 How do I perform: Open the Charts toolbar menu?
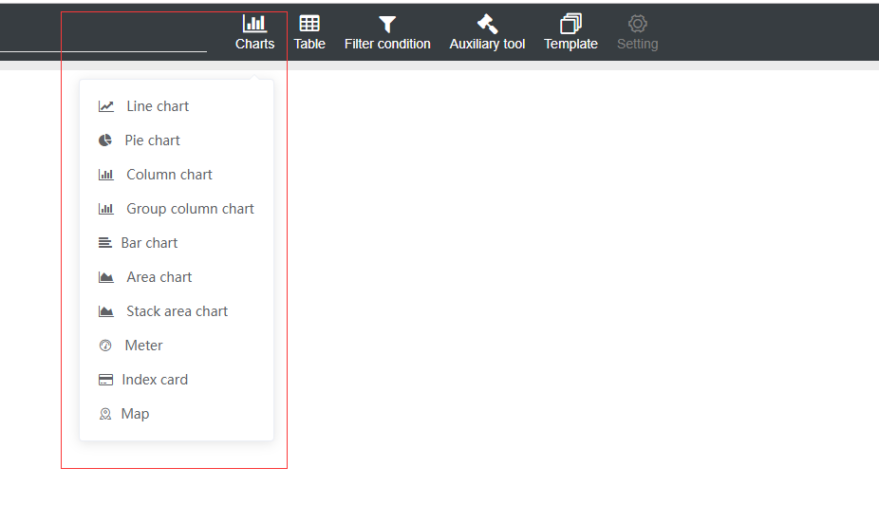click(254, 32)
